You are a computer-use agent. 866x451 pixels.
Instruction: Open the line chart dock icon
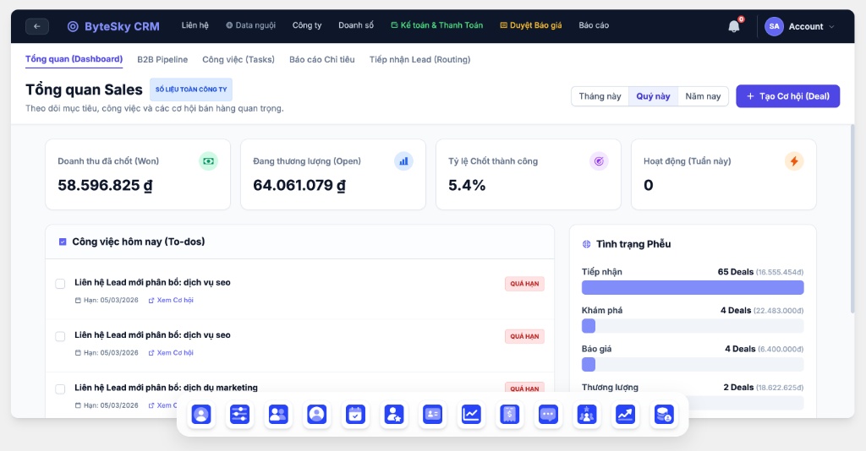click(x=471, y=415)
